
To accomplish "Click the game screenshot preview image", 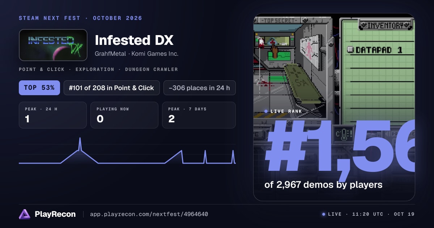I will 334,107.
